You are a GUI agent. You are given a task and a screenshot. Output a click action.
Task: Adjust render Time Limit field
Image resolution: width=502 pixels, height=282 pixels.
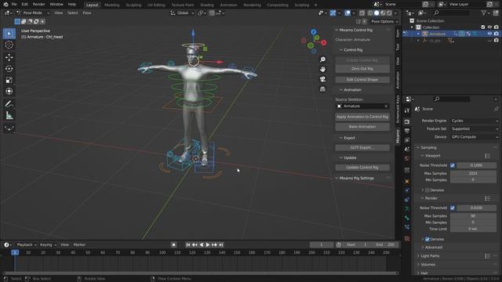(x=473, y=229)
